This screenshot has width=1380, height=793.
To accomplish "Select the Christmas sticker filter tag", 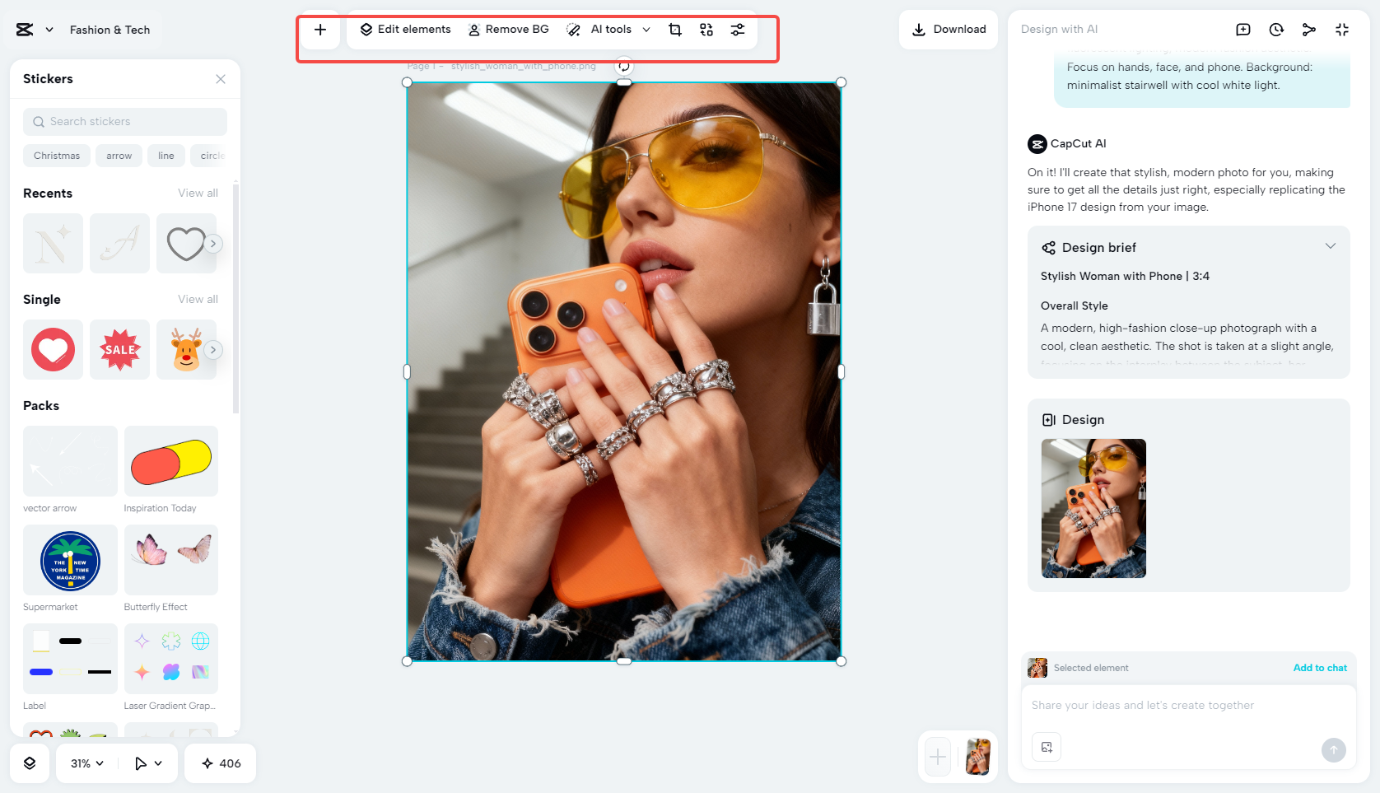I will click(56, 156).
